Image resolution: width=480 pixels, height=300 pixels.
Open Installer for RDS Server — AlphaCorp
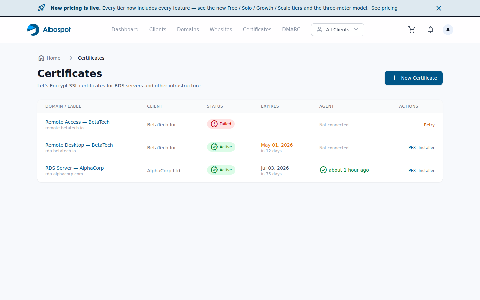(x=426, y=171)
